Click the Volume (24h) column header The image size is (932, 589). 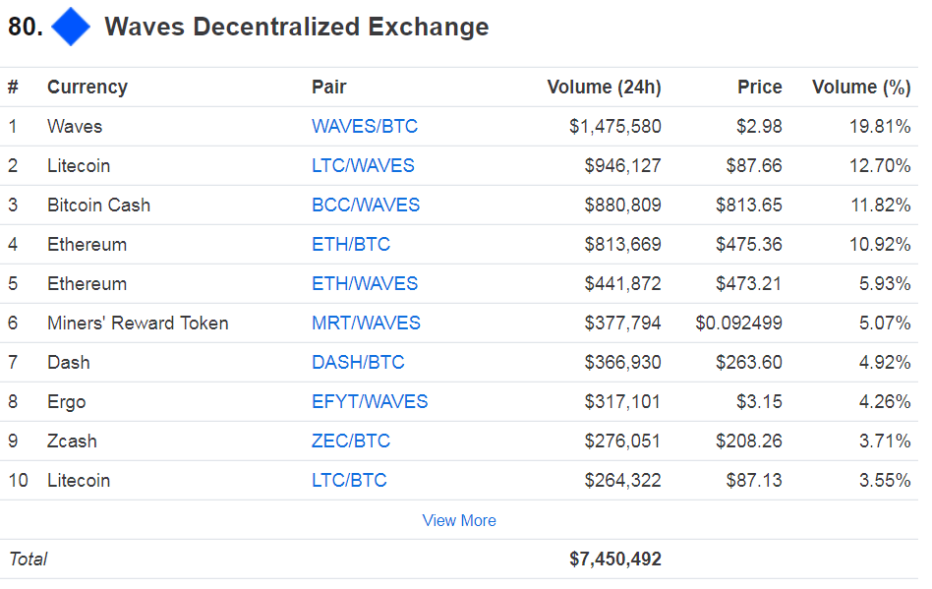pyautogui.click(x=604, y=87)
